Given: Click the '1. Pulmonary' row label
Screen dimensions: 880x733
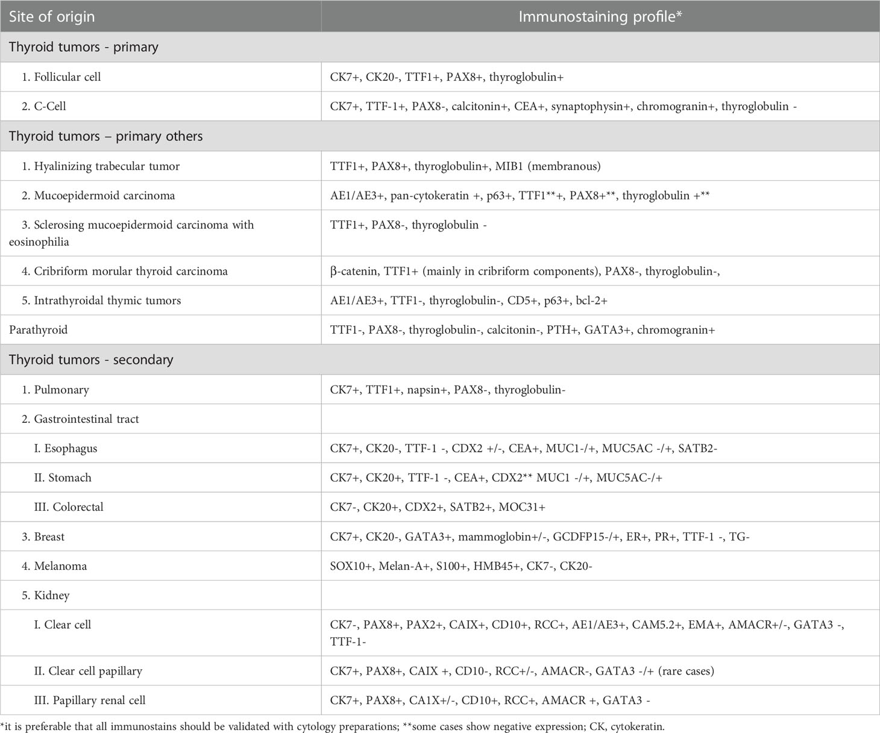Looking at the screenshot, I should point(55,390).
